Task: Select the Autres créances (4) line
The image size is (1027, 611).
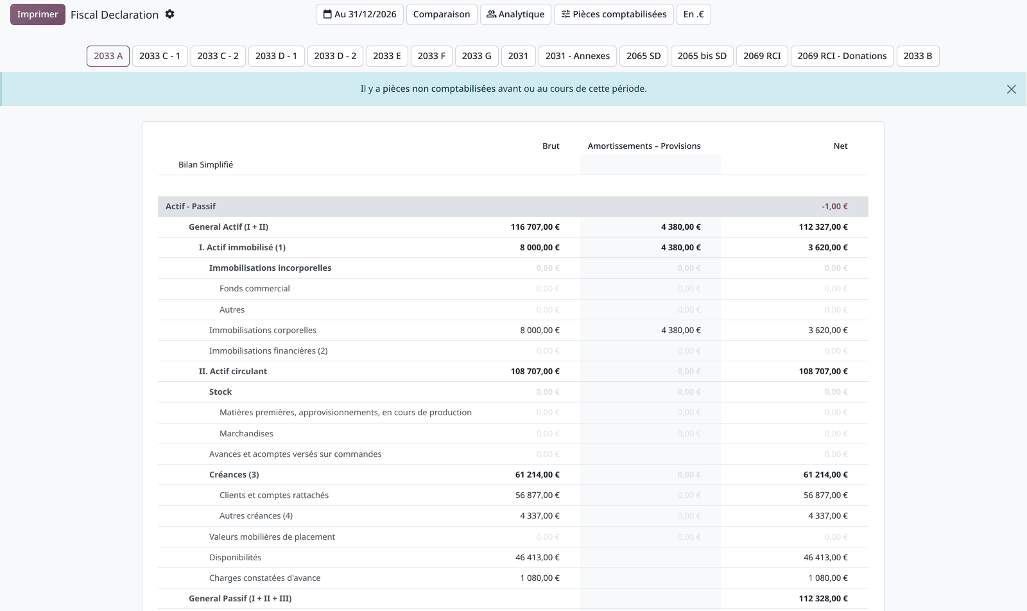Action: click(513, 515)
